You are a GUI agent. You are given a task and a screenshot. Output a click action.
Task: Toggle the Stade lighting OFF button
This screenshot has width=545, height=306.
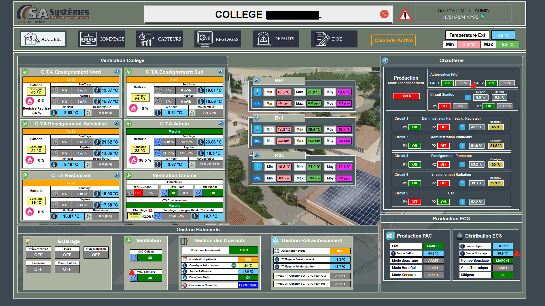(x=67, y=255)
